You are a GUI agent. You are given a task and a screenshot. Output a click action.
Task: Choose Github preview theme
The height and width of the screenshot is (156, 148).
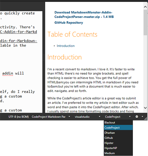point(118,138)
